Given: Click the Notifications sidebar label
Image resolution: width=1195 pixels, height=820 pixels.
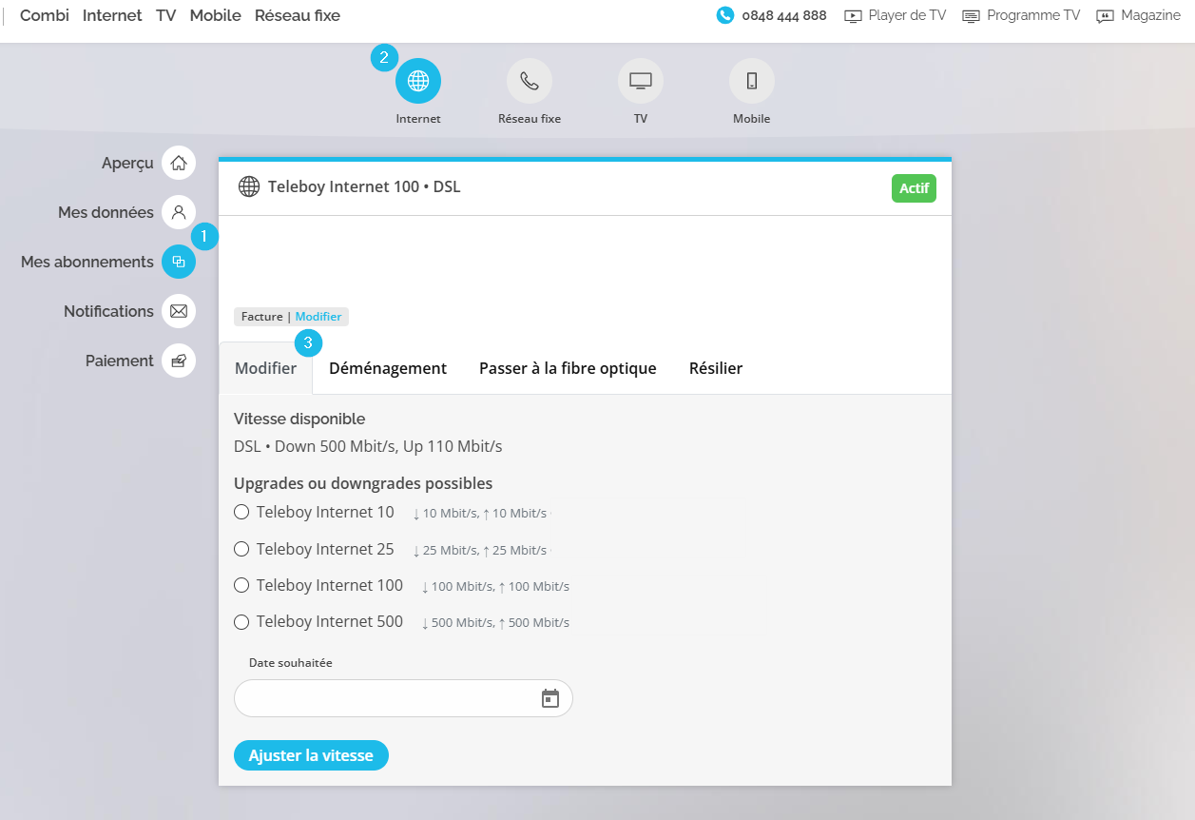Looking at the screenshot, I should 108,311.
